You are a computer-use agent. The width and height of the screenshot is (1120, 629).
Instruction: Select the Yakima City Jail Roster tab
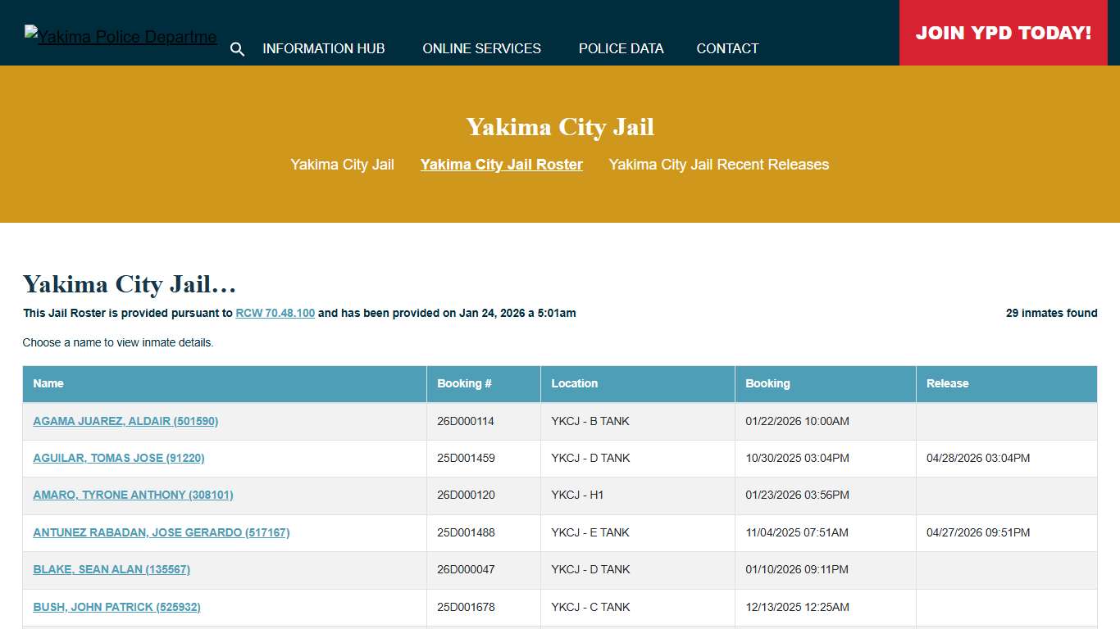coord(501,165)
